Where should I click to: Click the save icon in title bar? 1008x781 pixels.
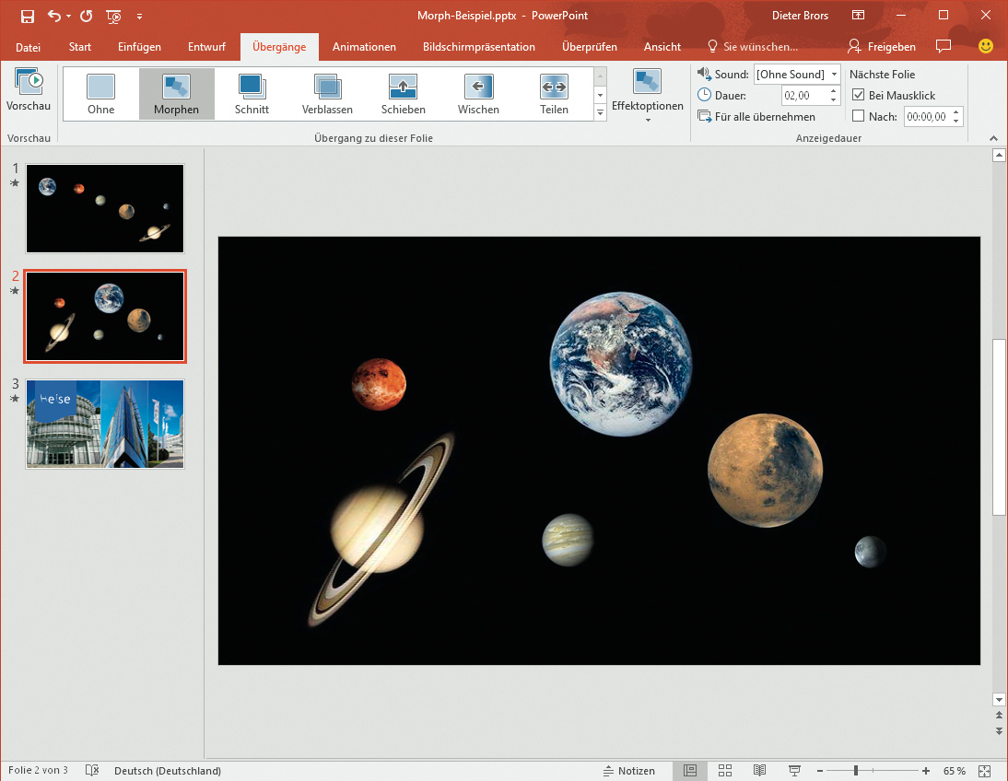click(27, 16)
